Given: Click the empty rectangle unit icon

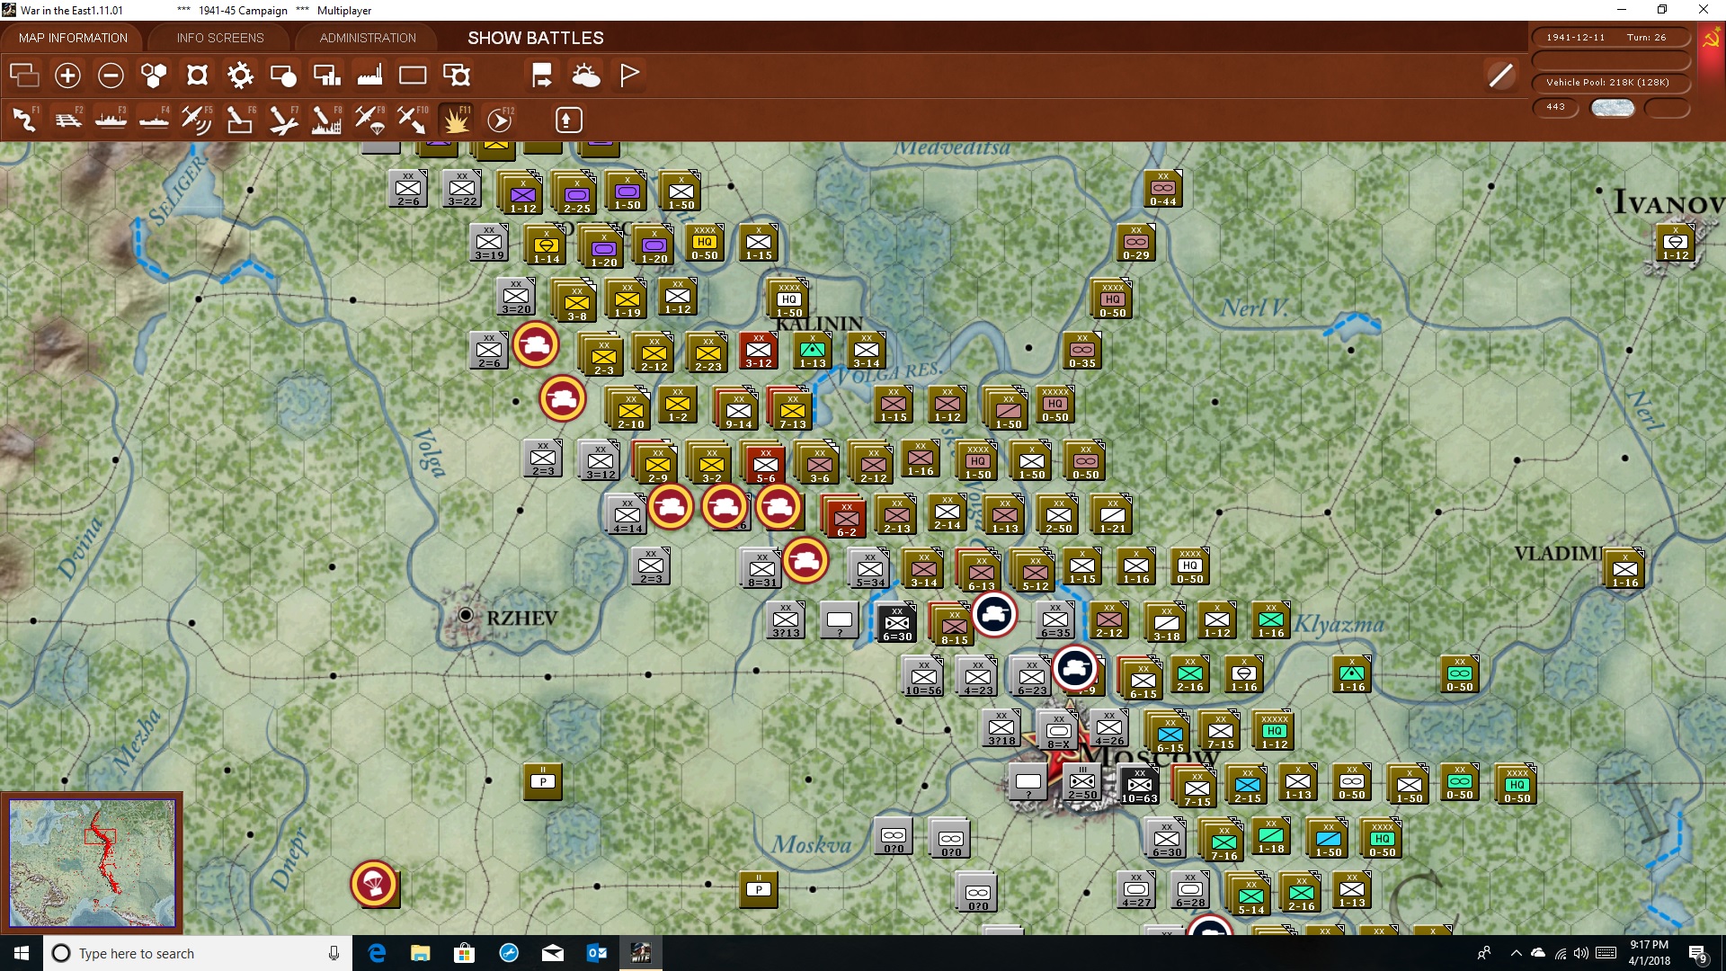Looking at the screenshot, I should (x=413, y=76).
